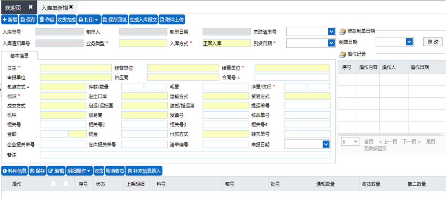Screen dimensions: 446x199
Task: Switch to the 欢迎页 tab
Action: [x=13, y=7]
